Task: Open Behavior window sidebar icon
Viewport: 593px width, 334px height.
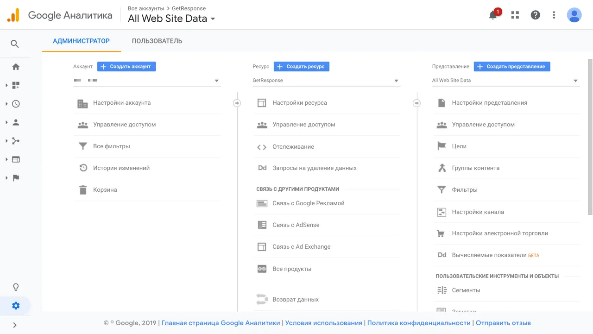Action: click(16, 159)
